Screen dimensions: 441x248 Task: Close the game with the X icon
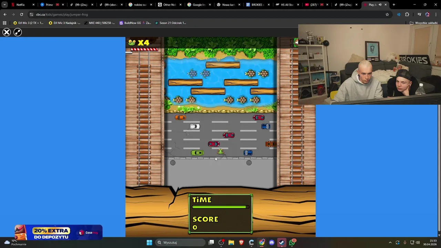click(7, 32)
